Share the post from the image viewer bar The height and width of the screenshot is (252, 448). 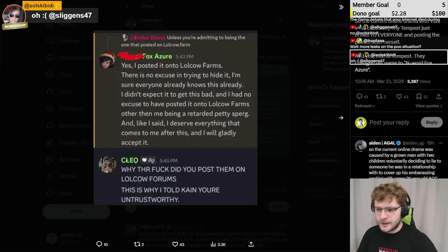251,244
